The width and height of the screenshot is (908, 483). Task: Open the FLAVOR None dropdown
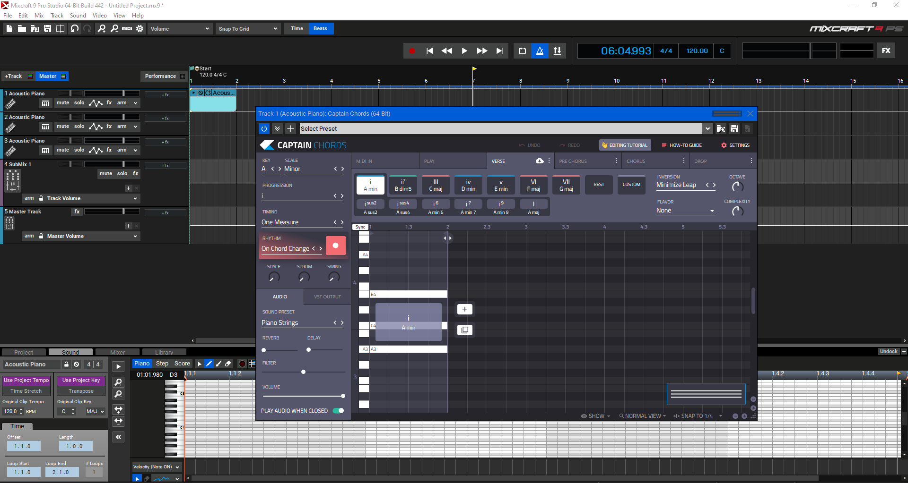pyautogui.click(x=685, y=211)
